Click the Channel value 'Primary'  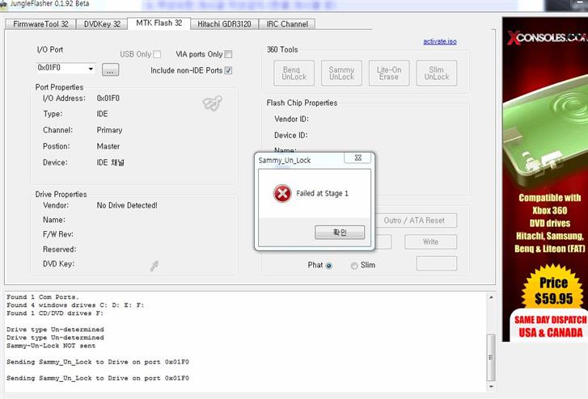pyautogui.click(x=109, y=130)
